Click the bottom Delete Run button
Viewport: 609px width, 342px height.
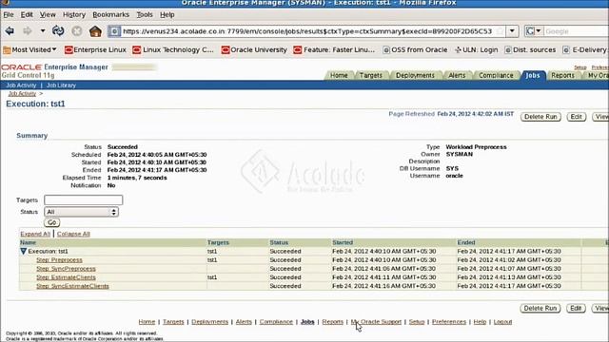540,308
